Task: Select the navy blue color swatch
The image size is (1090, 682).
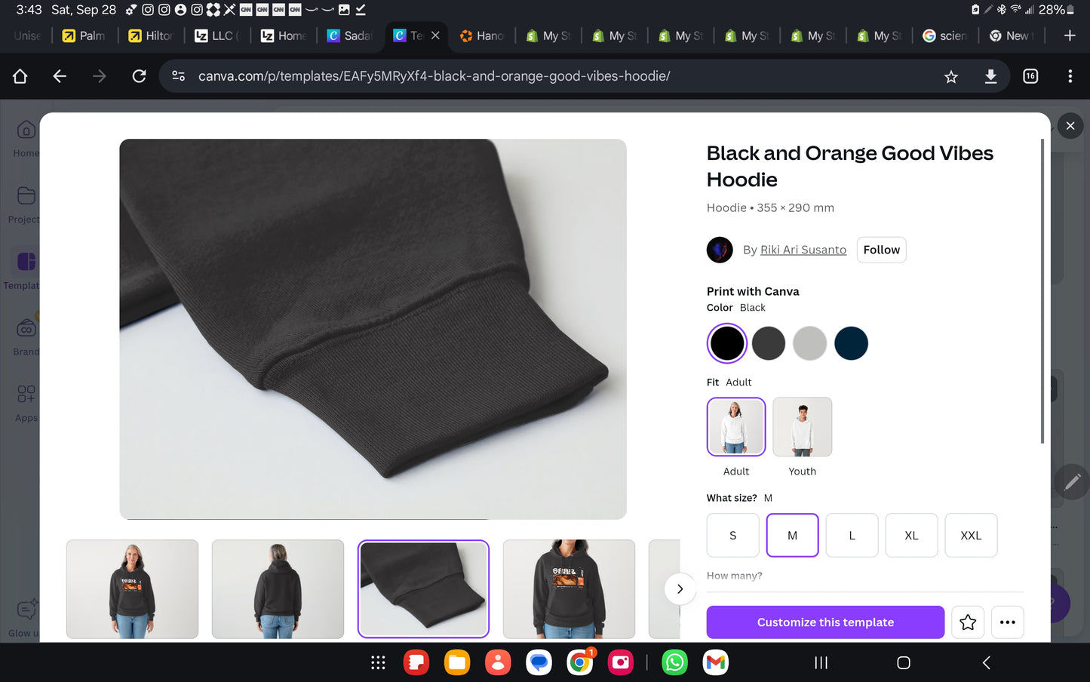Action: tap(851, 344)
